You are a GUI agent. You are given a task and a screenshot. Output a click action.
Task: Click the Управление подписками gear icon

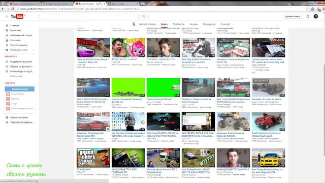pyautogui.click(x=7, y=123)
